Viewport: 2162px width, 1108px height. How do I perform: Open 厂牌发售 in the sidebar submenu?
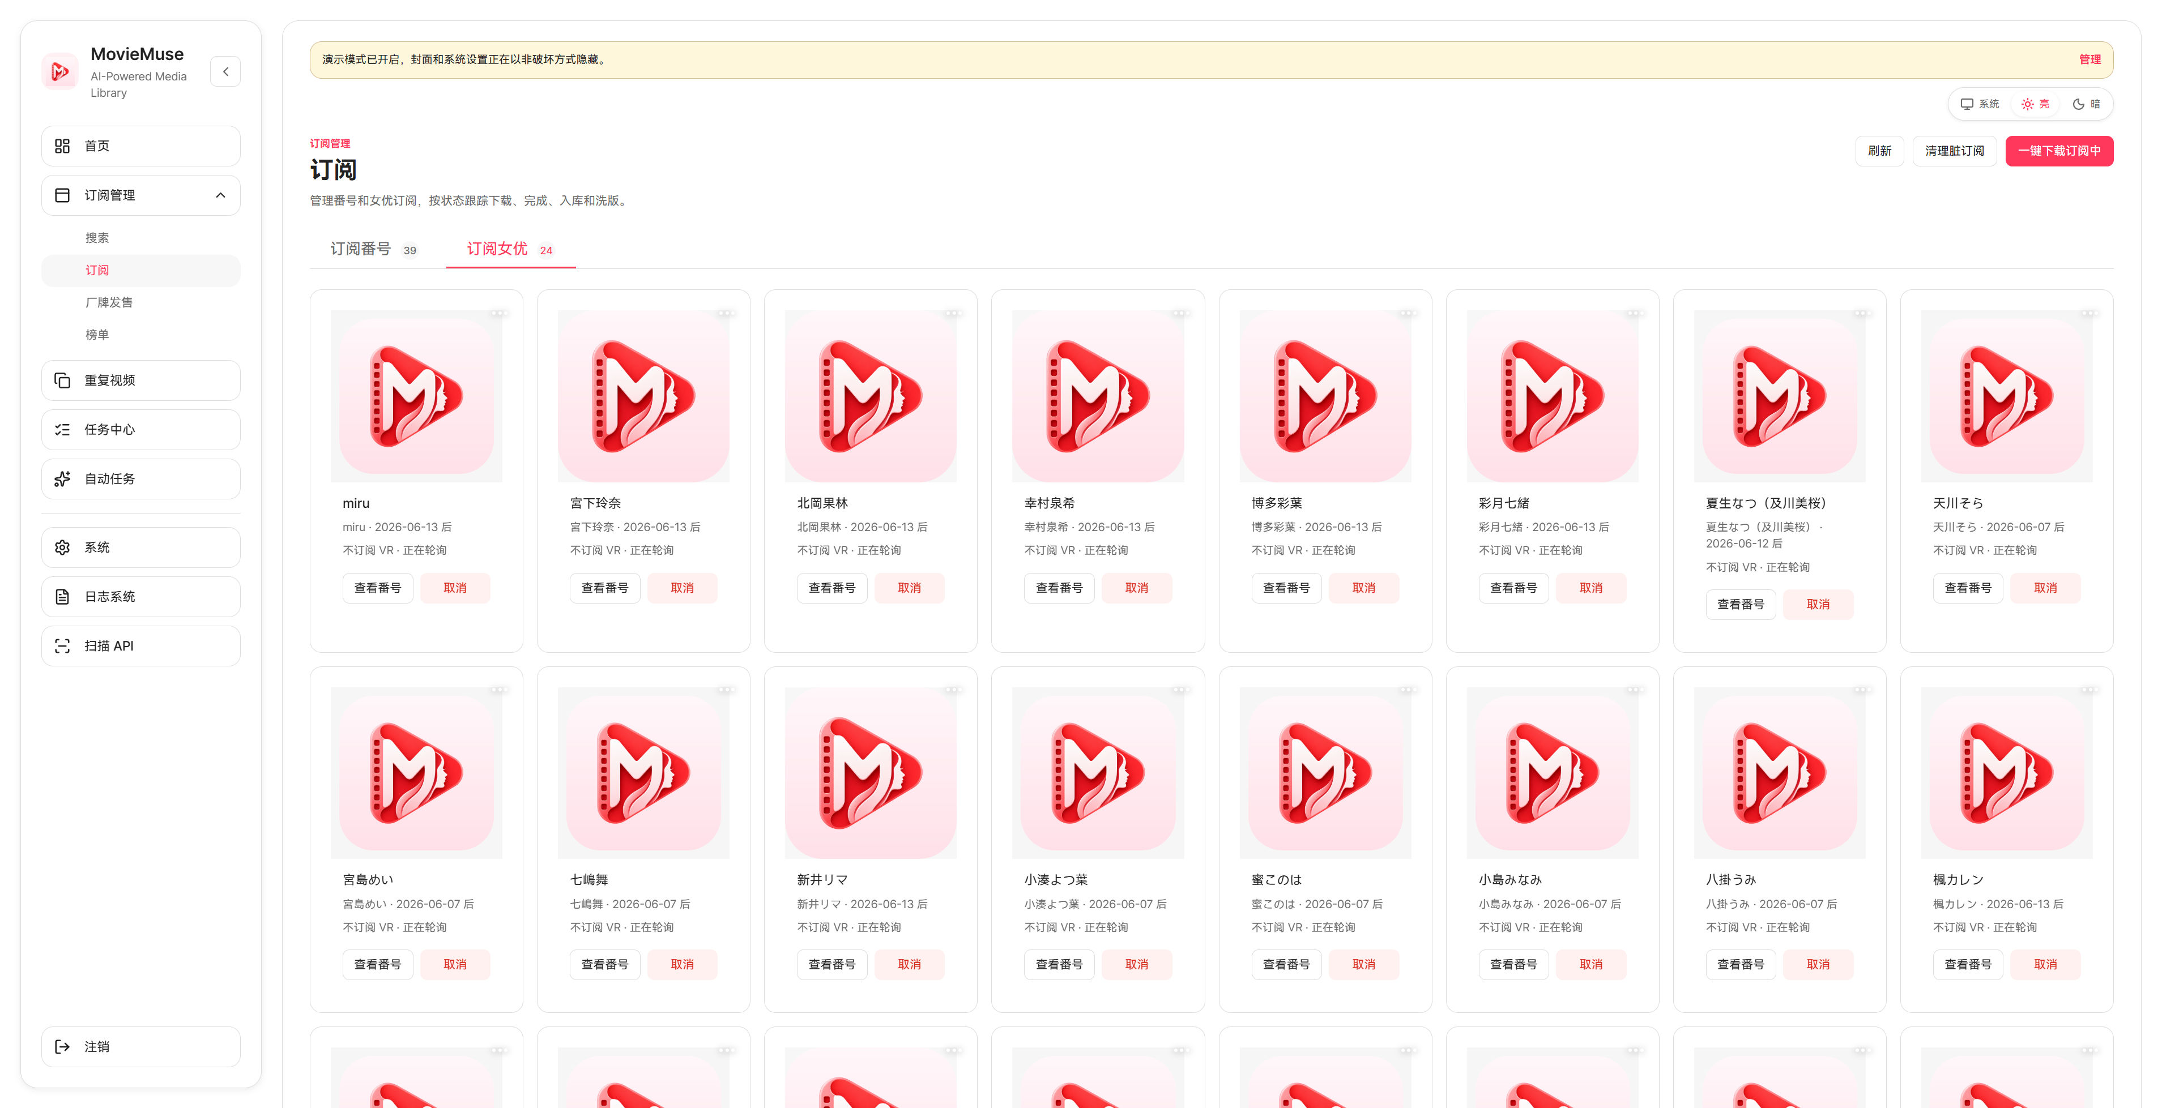[108, 302]
